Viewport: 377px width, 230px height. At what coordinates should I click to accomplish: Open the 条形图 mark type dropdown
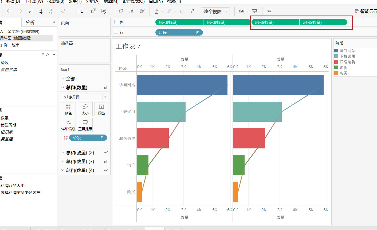pos(84,97)
